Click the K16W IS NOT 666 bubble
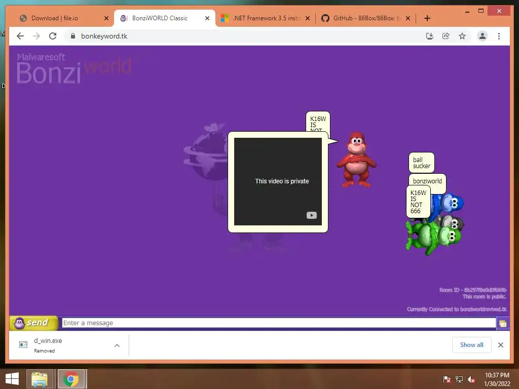The image size is (519, 389). 418,202
